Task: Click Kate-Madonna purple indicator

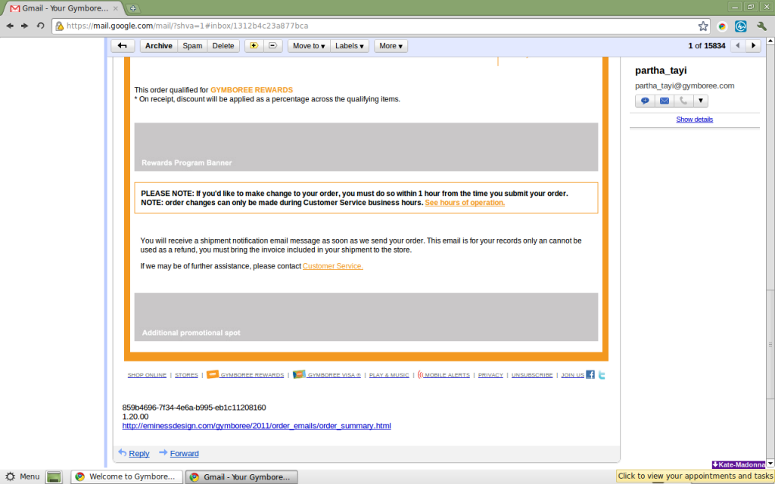Action: pos(739,465)
